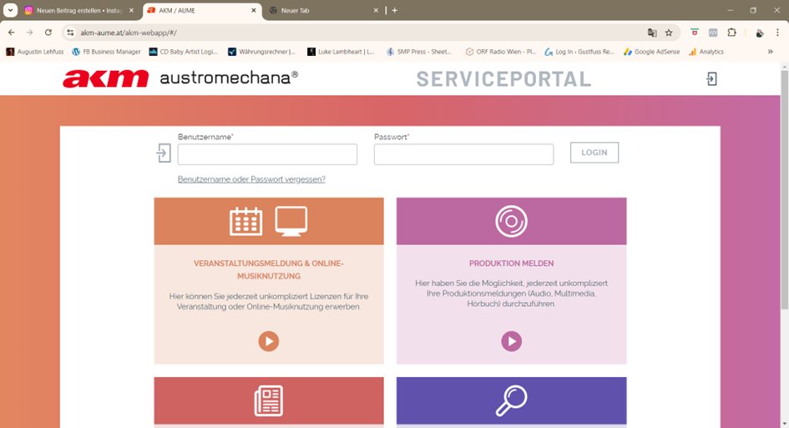
Task: Open the Veranstaltungsmeldung play arrow button
Action: coord(269,341)
